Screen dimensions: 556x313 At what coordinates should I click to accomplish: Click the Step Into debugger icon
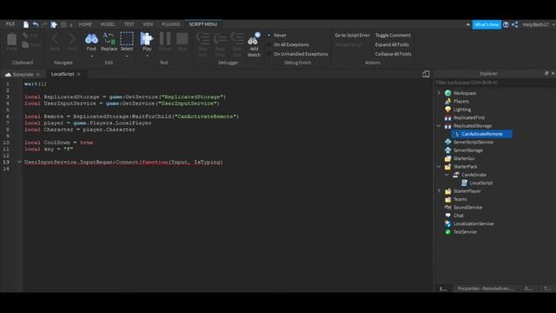click(202, 38)
